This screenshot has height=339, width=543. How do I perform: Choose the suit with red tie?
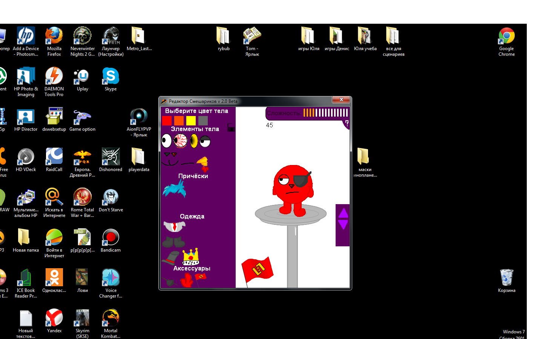175,226
